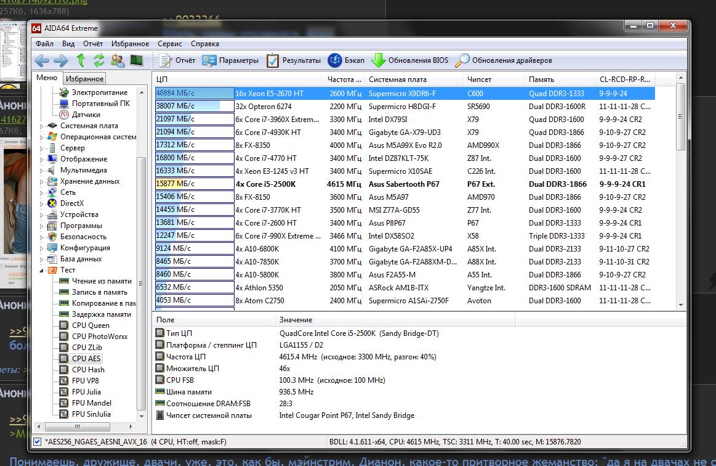Select the Сеть tree item
Image resolution: width=716 pixels, height=466 pixels.
click(68, 192)
